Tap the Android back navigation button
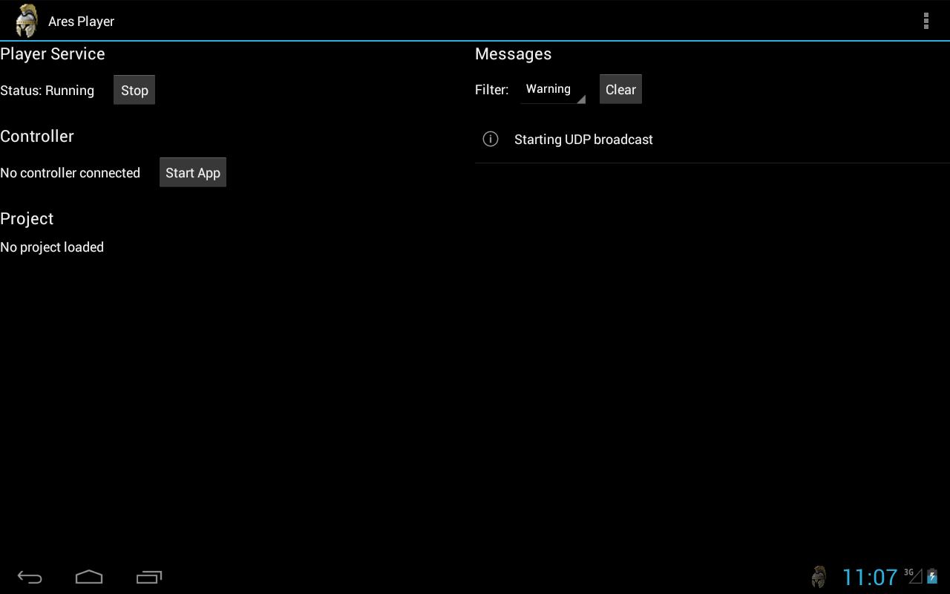950x594 pixels. click(30, 577)
